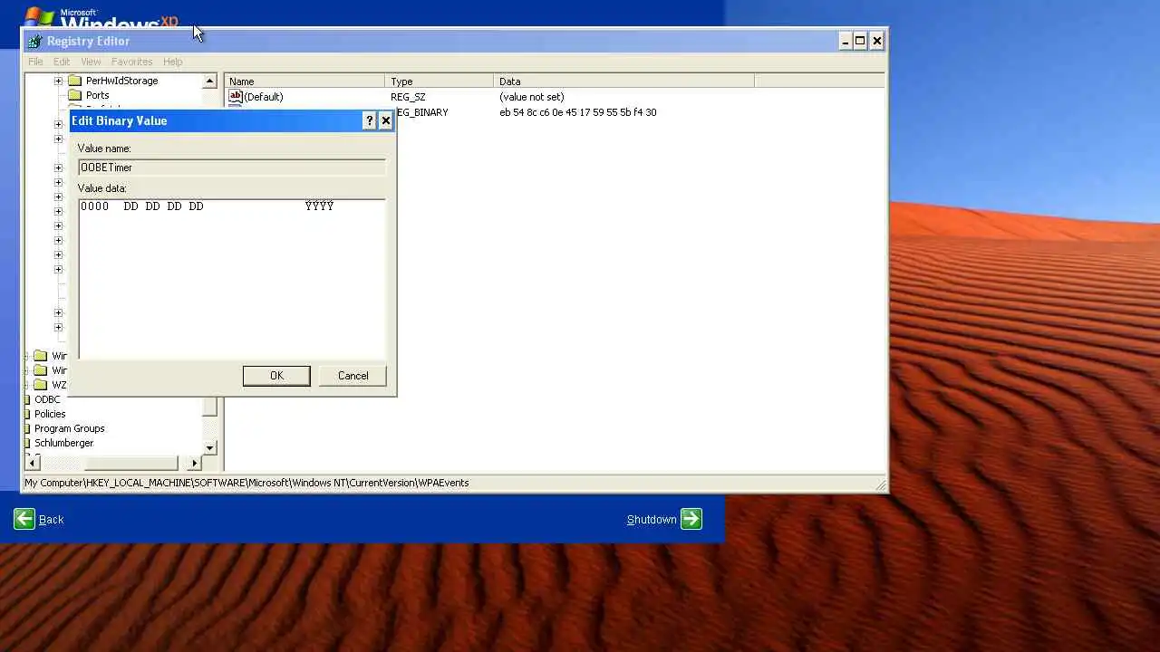
Task: Close the Registry Editor window
Action: coord(876,41)
